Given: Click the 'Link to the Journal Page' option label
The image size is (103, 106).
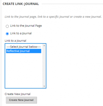Looking at the screenshot, I should (26, 26).
